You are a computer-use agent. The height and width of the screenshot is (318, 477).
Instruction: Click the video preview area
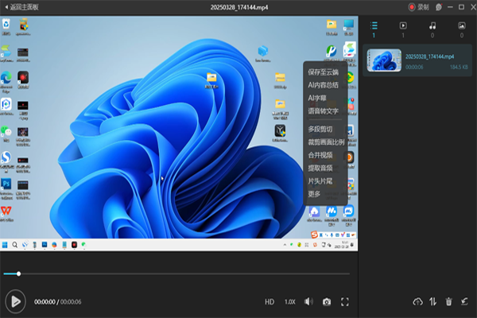[179, 134]
